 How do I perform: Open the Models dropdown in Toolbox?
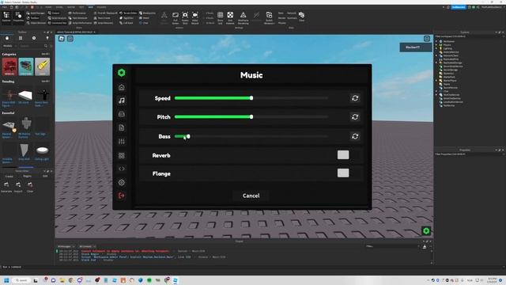(x=9, y=46)
